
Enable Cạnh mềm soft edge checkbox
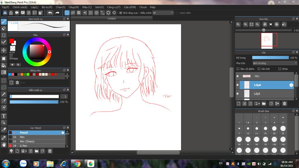177,13
